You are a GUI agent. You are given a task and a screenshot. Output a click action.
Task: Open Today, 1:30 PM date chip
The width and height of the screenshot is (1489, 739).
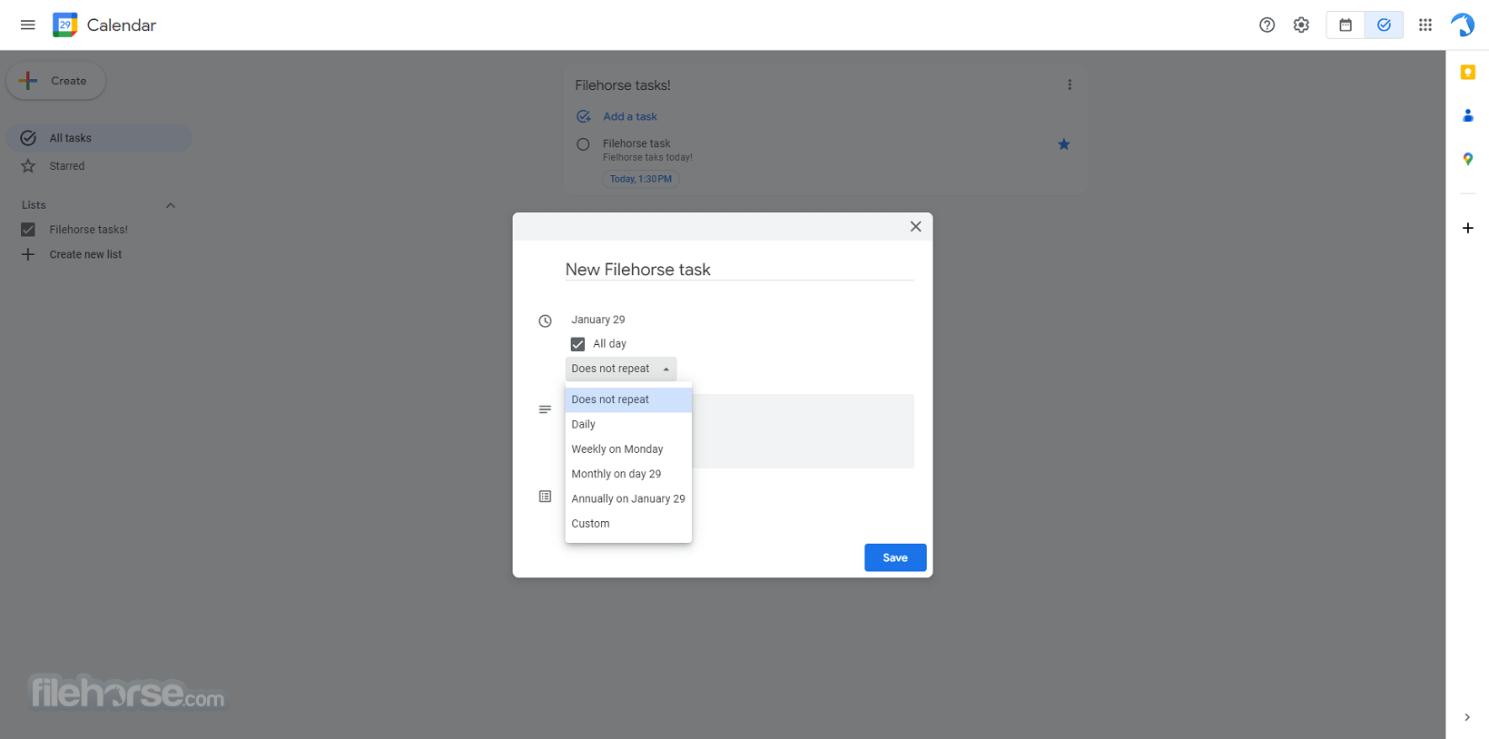tap(641, 179)
